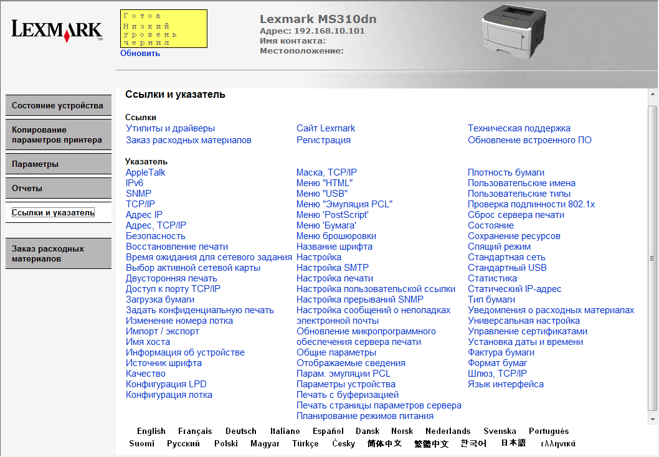The image size is (659, 457).
Task: Select Русский language link
Action: tap(183, 443)
